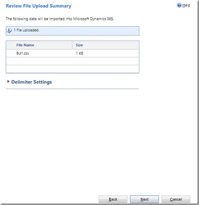
Task: Cancel the data import wizard
Action: point(176,199)
